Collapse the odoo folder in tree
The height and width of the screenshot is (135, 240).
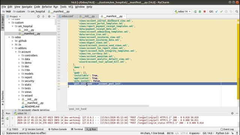click(9, 37)
